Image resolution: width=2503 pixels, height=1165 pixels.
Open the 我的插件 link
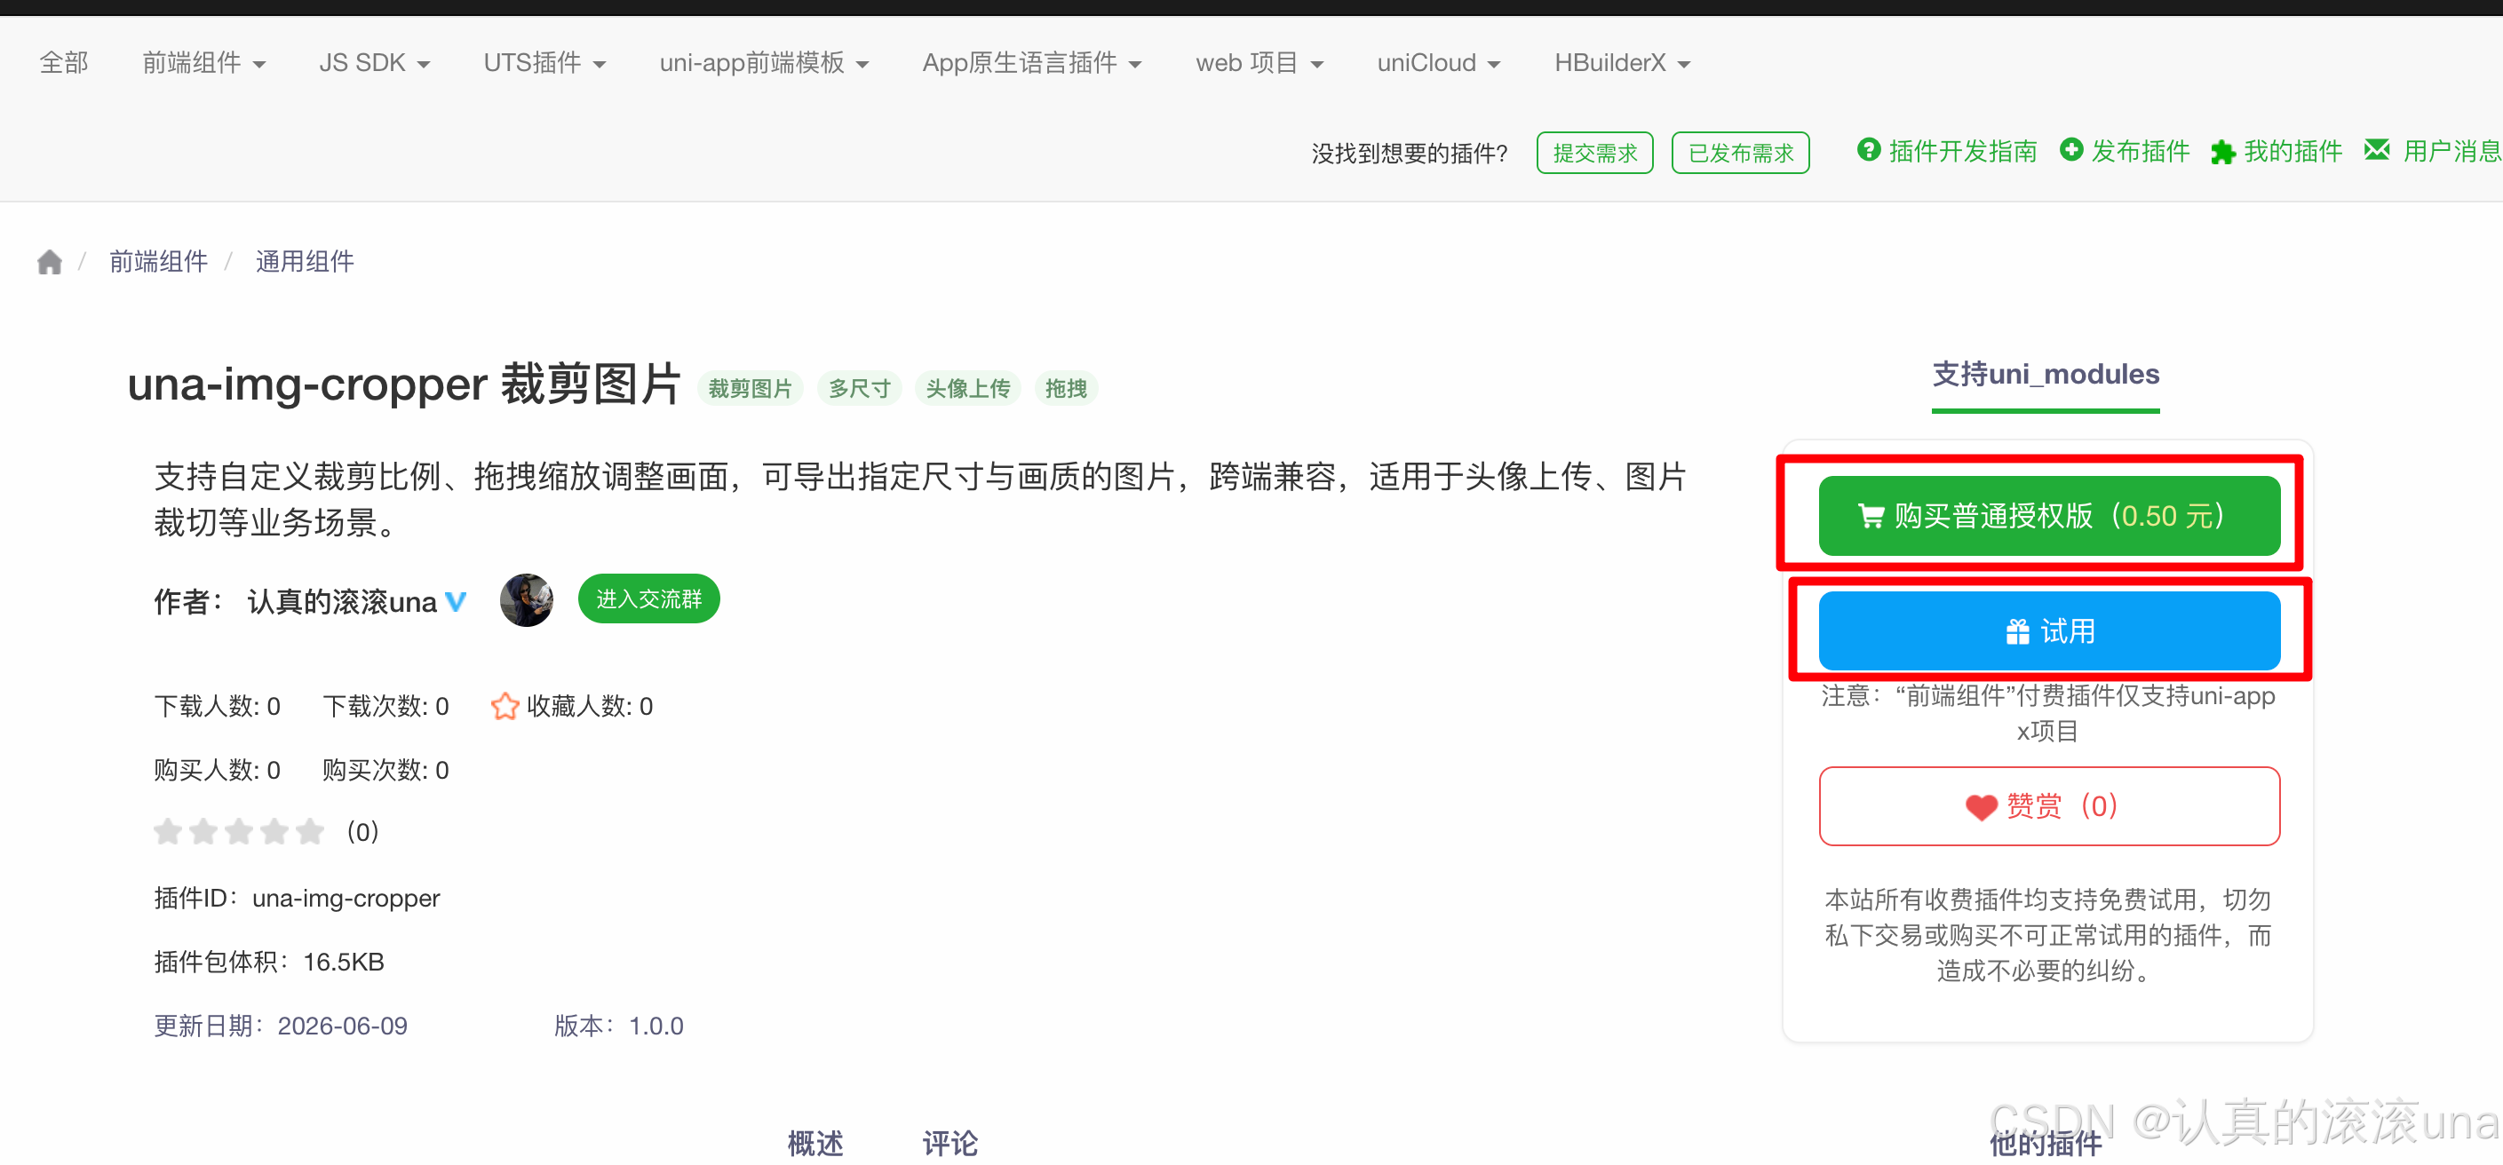pos(2293,152)
